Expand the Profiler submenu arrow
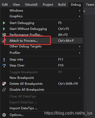Viewport: 95px width, 118px height. [80, 53]
